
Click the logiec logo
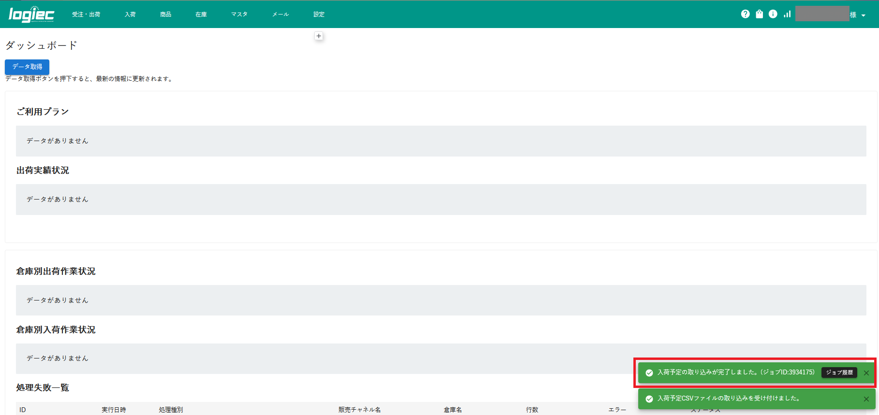31,14
